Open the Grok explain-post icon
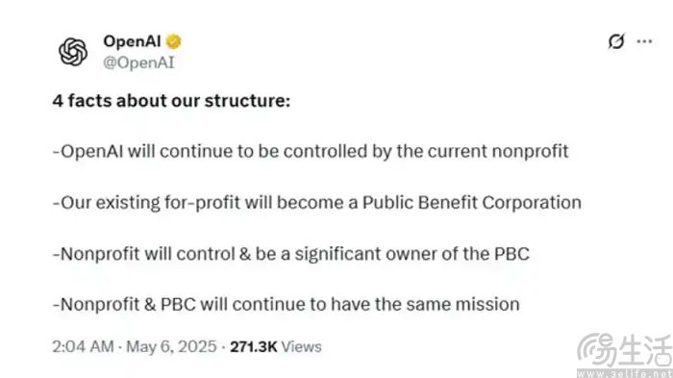Screen dimensions: 673x378 pos(616,41)
